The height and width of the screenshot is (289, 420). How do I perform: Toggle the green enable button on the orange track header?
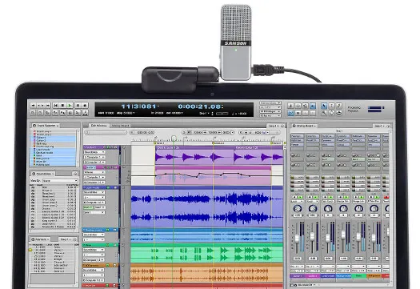coord(108,265)
